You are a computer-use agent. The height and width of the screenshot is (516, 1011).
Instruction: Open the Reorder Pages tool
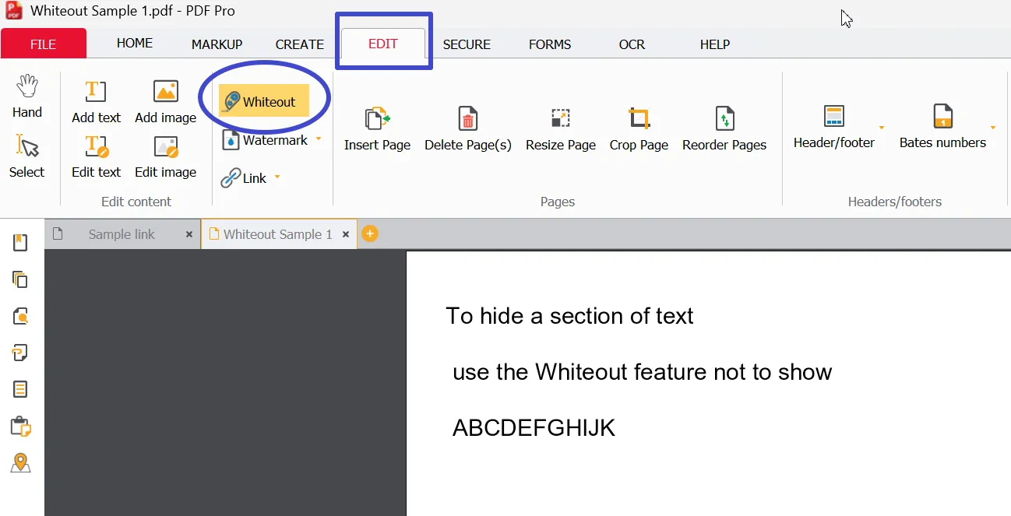(724, 128)
